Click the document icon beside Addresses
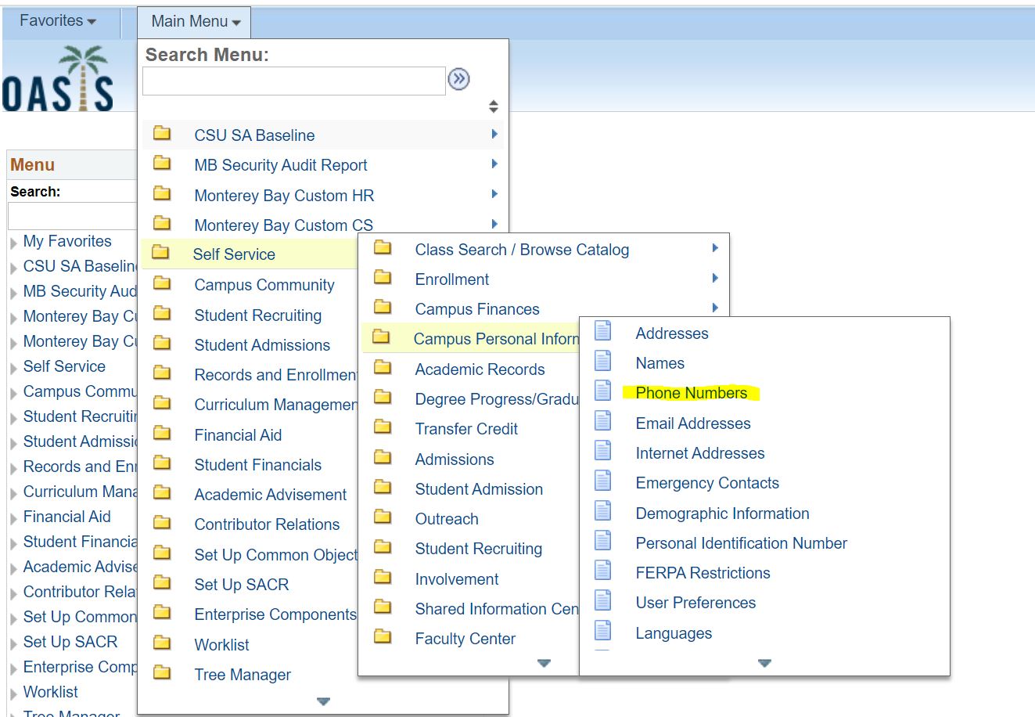Image resolution: width=1035 pixels, height=717 pixels. [x=603, y=332]
